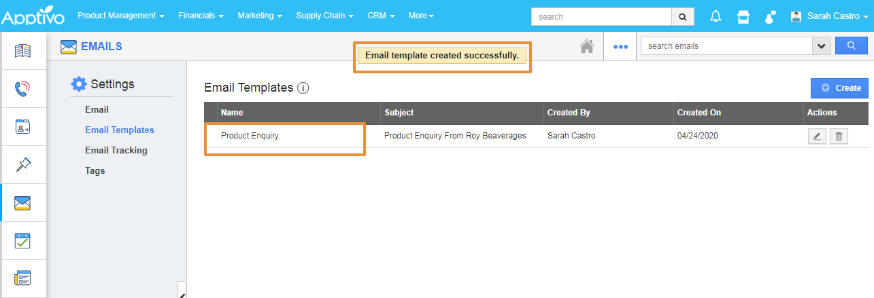The width and height of the screenshot is (874, 298).
Task: Click subject 'Product Enquiry From Roy Beaverages'
Action: [x=455, y=136]
